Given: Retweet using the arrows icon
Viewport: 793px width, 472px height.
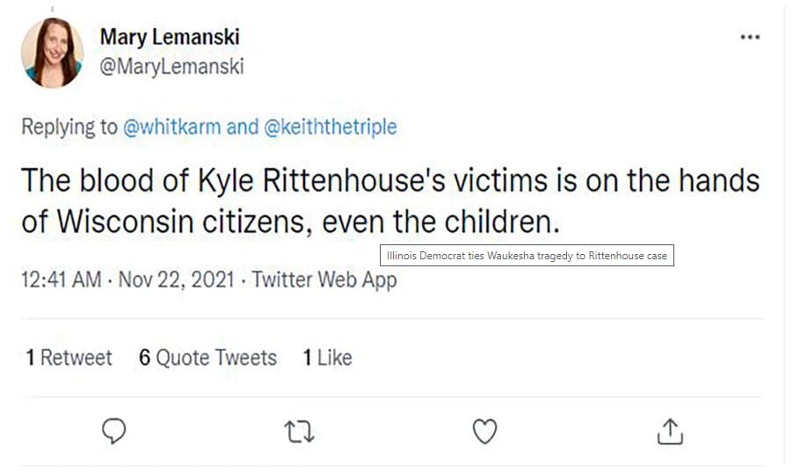Looking at the screenshot, I should (x=300, y=431).
